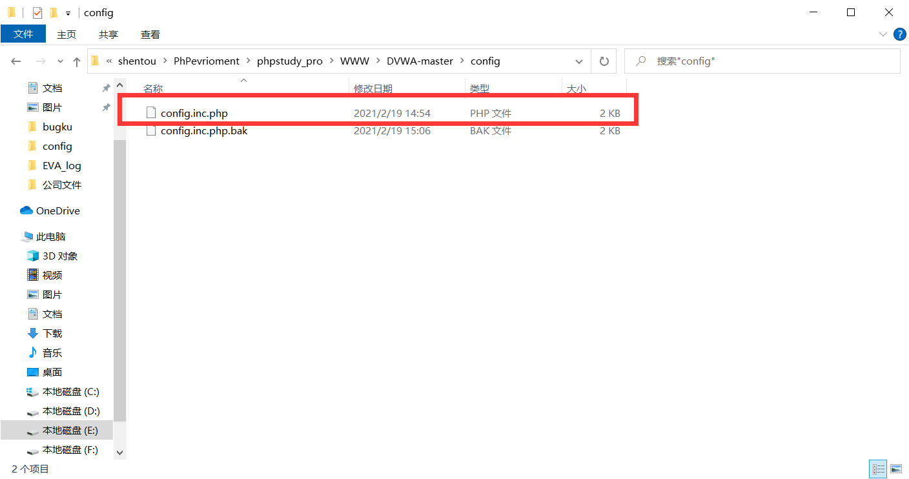This screenshot has height=479, width=909.
Task: Click the config.inc.php.bak file icon
Action: tap(151, 130)
